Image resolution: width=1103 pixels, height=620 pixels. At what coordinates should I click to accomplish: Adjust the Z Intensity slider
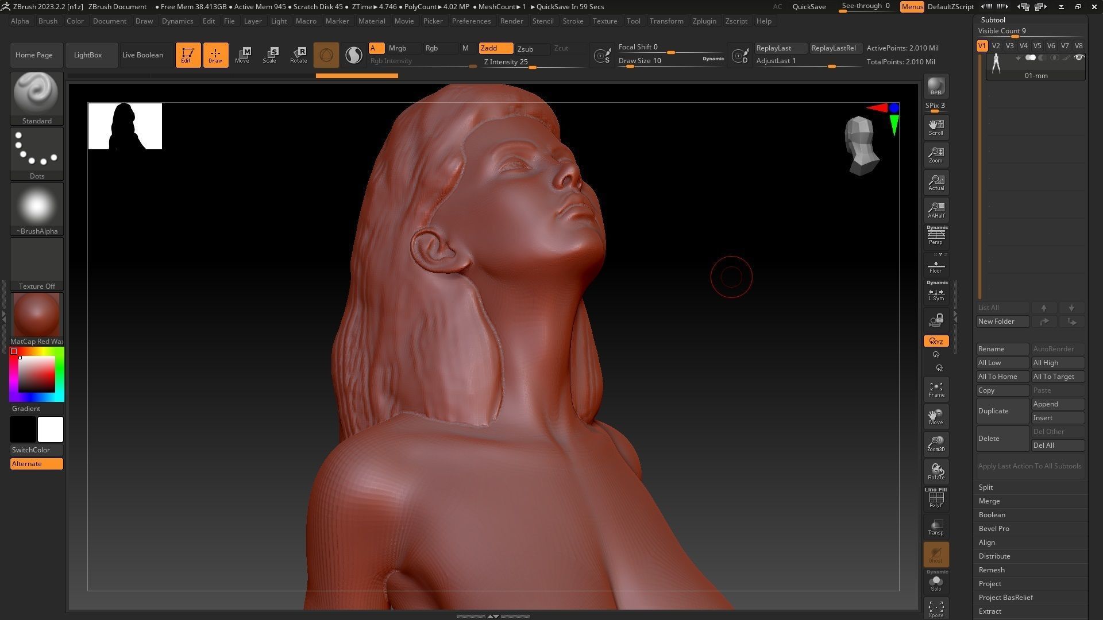[531, 63]
